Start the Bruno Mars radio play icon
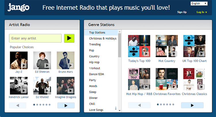This screenshot has height=117, width=216. (71, 66)
